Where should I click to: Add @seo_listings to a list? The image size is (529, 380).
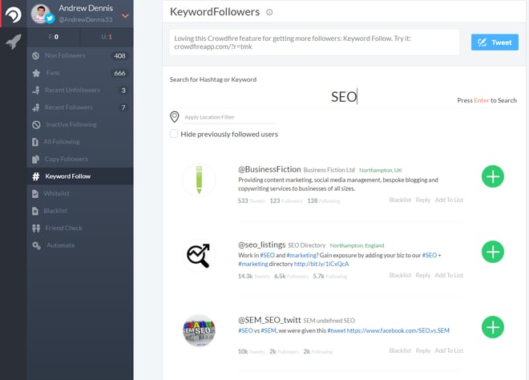coord(449,275)
